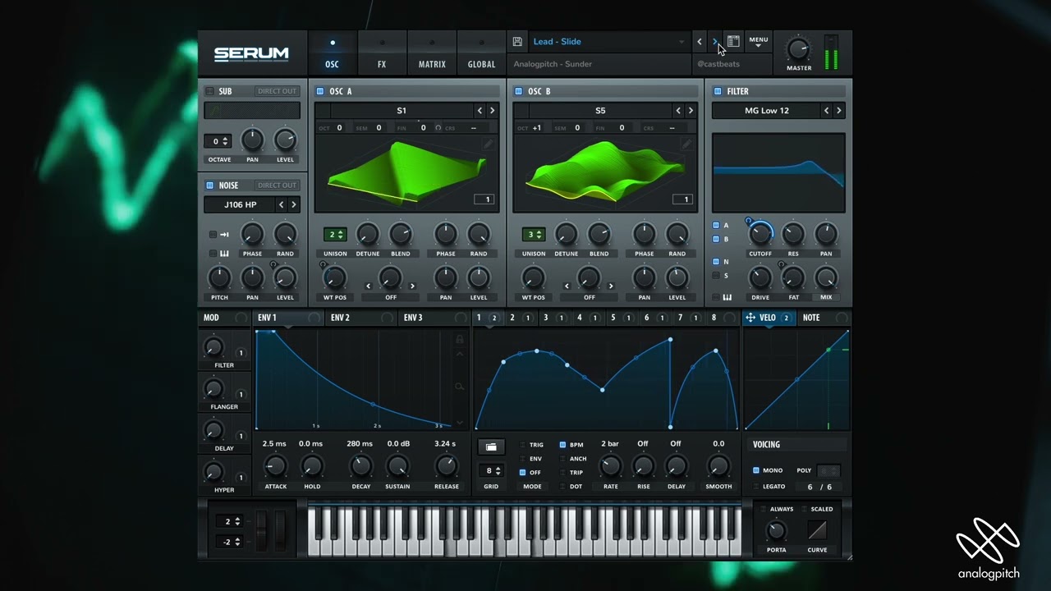This screenshot has width=1051, height=591.
Task: Open the S1 wavetable selector for OSC A
Action: [402, 111]
